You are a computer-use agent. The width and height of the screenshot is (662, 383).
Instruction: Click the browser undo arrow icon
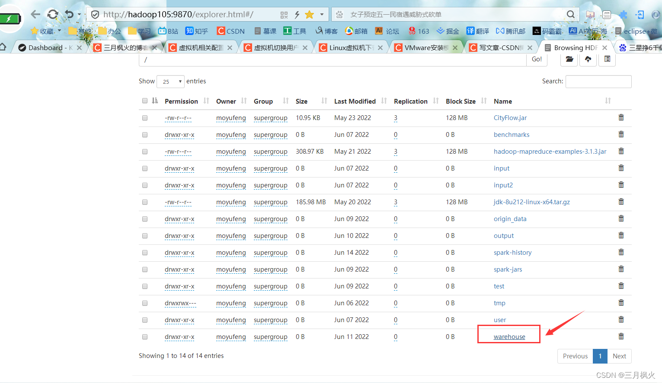pyautogui.click(x=69, y=14)
